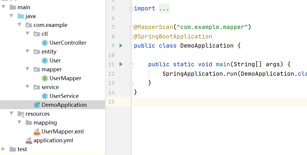The width and height of the screenshot is (307, 155).
Task: Click the @MapperScan annotation text
Action: click(x=153, y=27)
